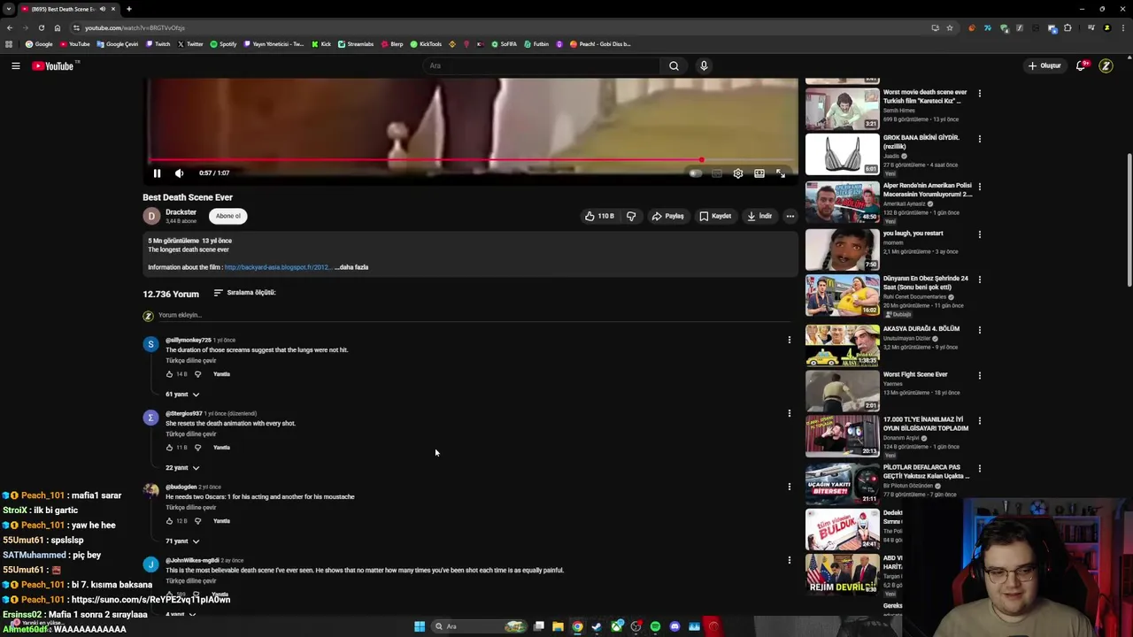
Task: Open the KickTools bookmark
Action: point(426,44)
